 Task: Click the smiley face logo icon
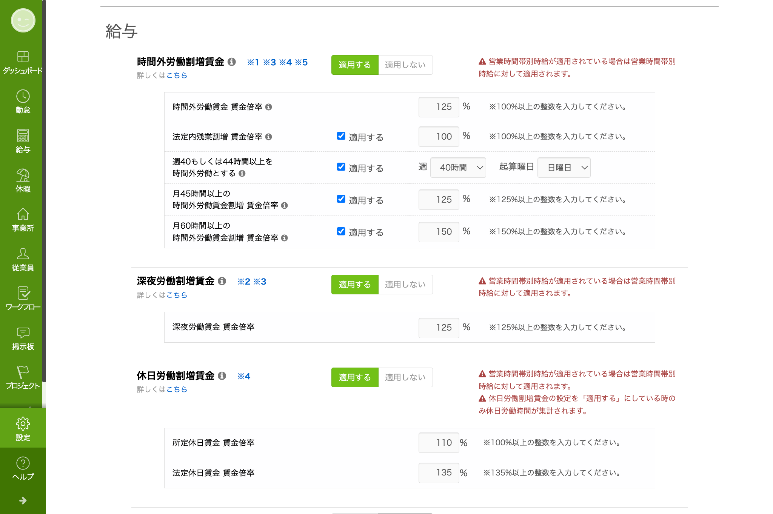click(23, 20)
